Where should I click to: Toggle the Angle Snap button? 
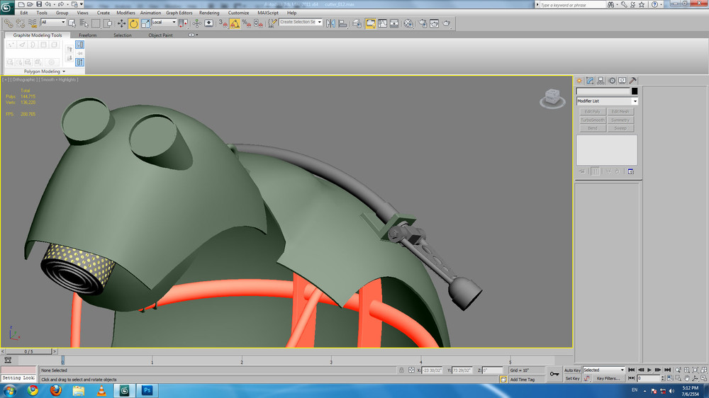coord(235,23)
